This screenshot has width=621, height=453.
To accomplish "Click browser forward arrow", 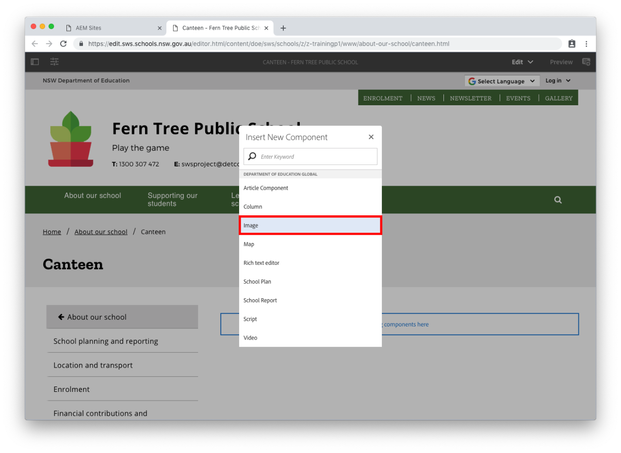I will 49,44.
